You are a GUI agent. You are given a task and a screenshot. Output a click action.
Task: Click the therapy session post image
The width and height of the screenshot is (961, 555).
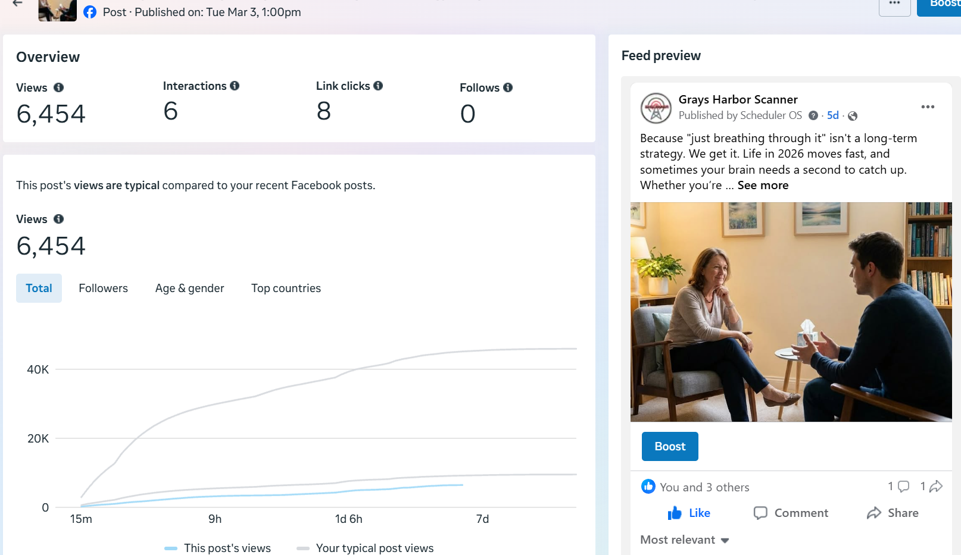click(x=791, y=312)
